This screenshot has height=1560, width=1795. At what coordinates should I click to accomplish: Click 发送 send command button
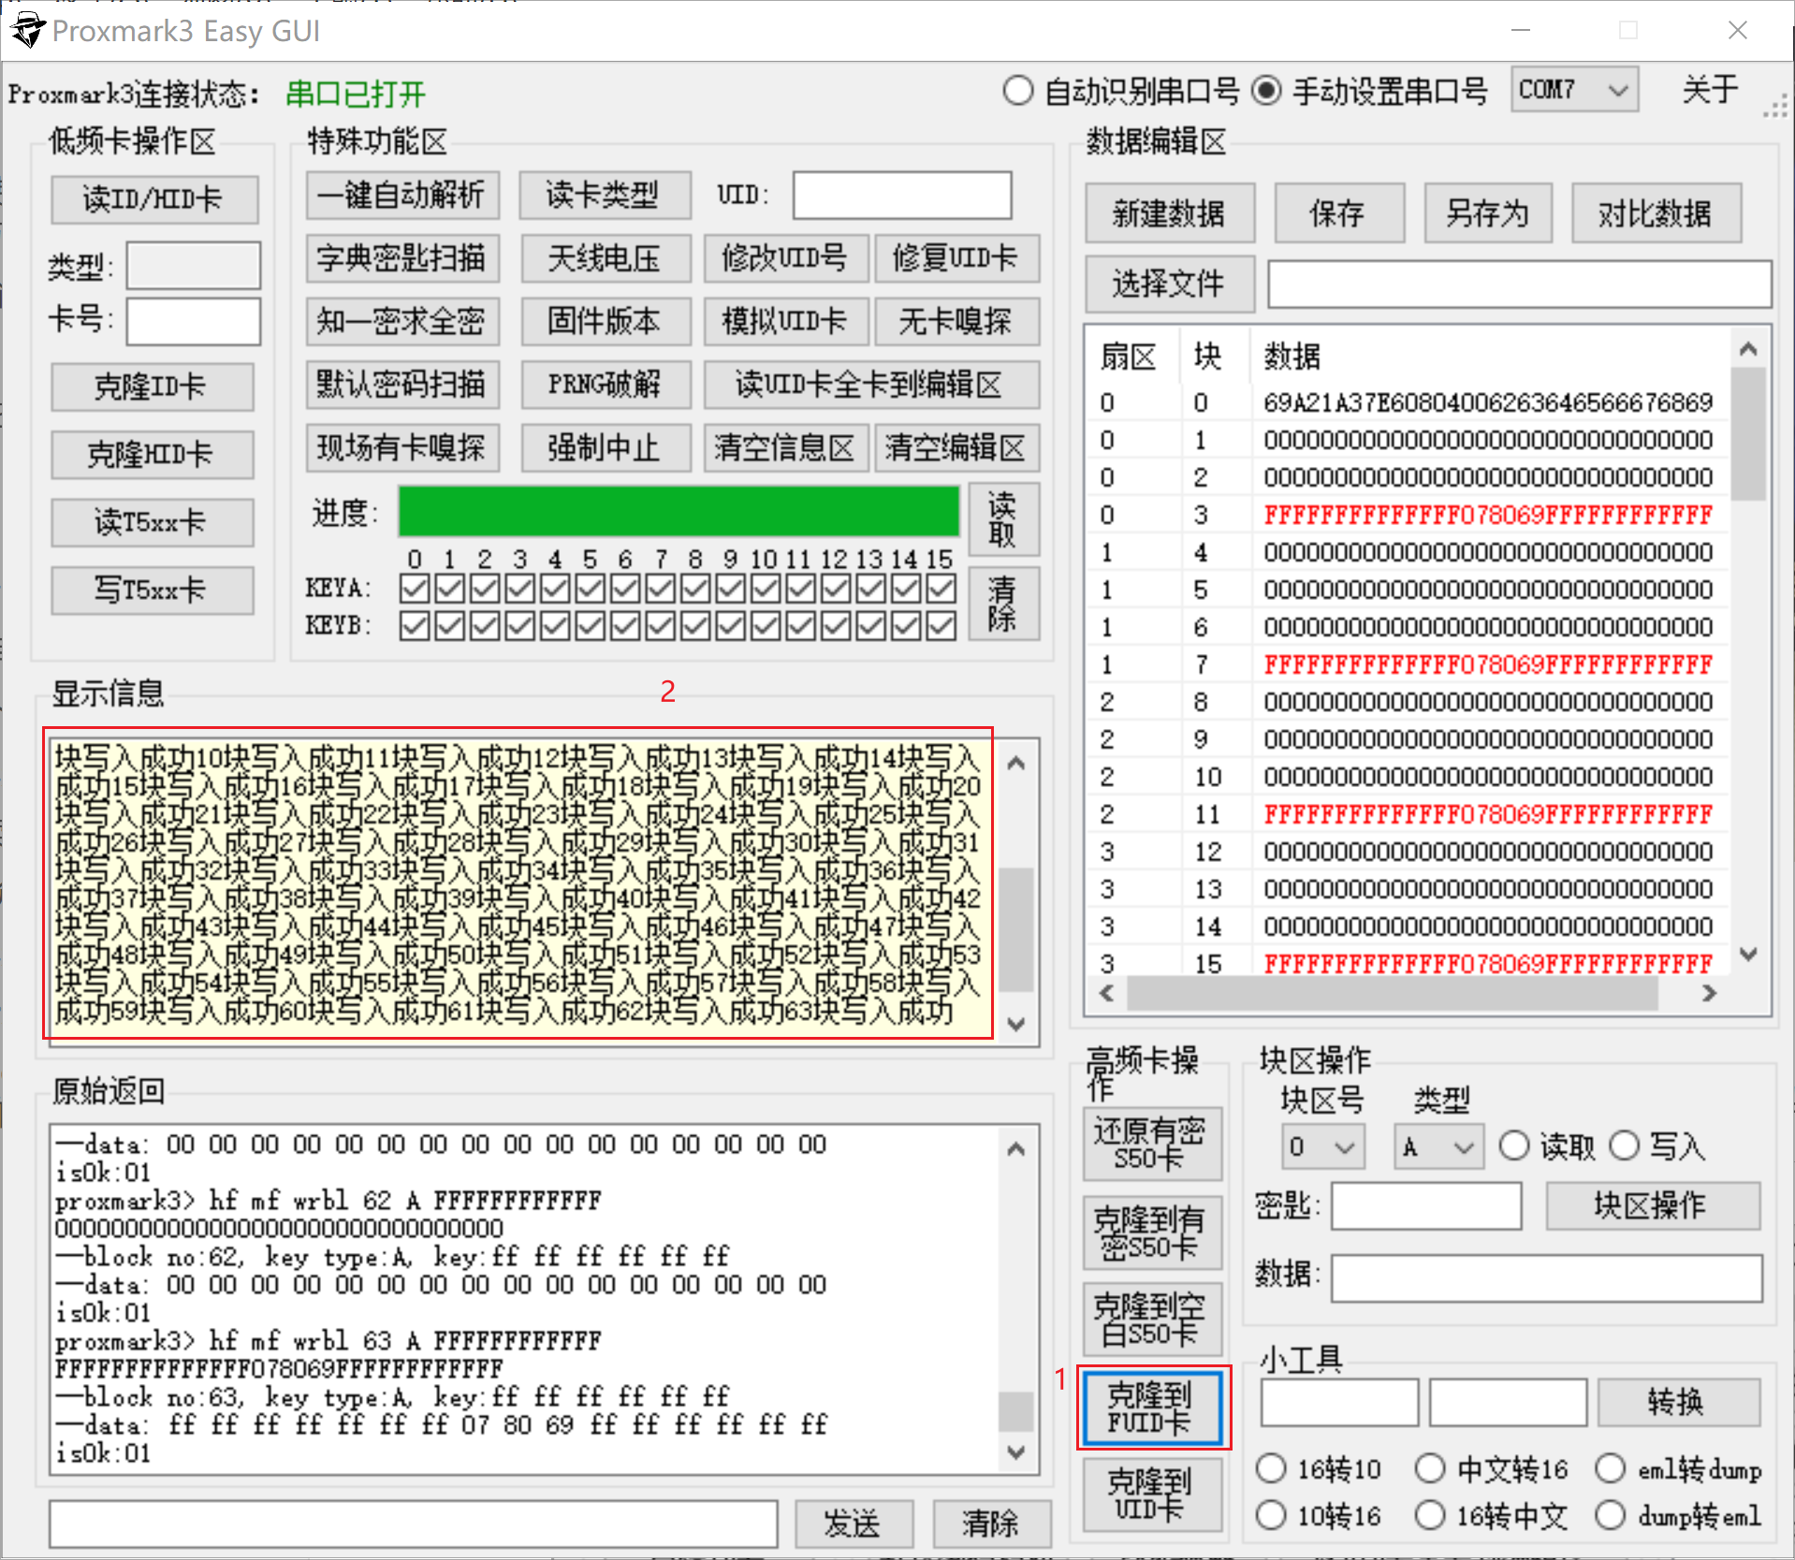(x=854, y=1524)
